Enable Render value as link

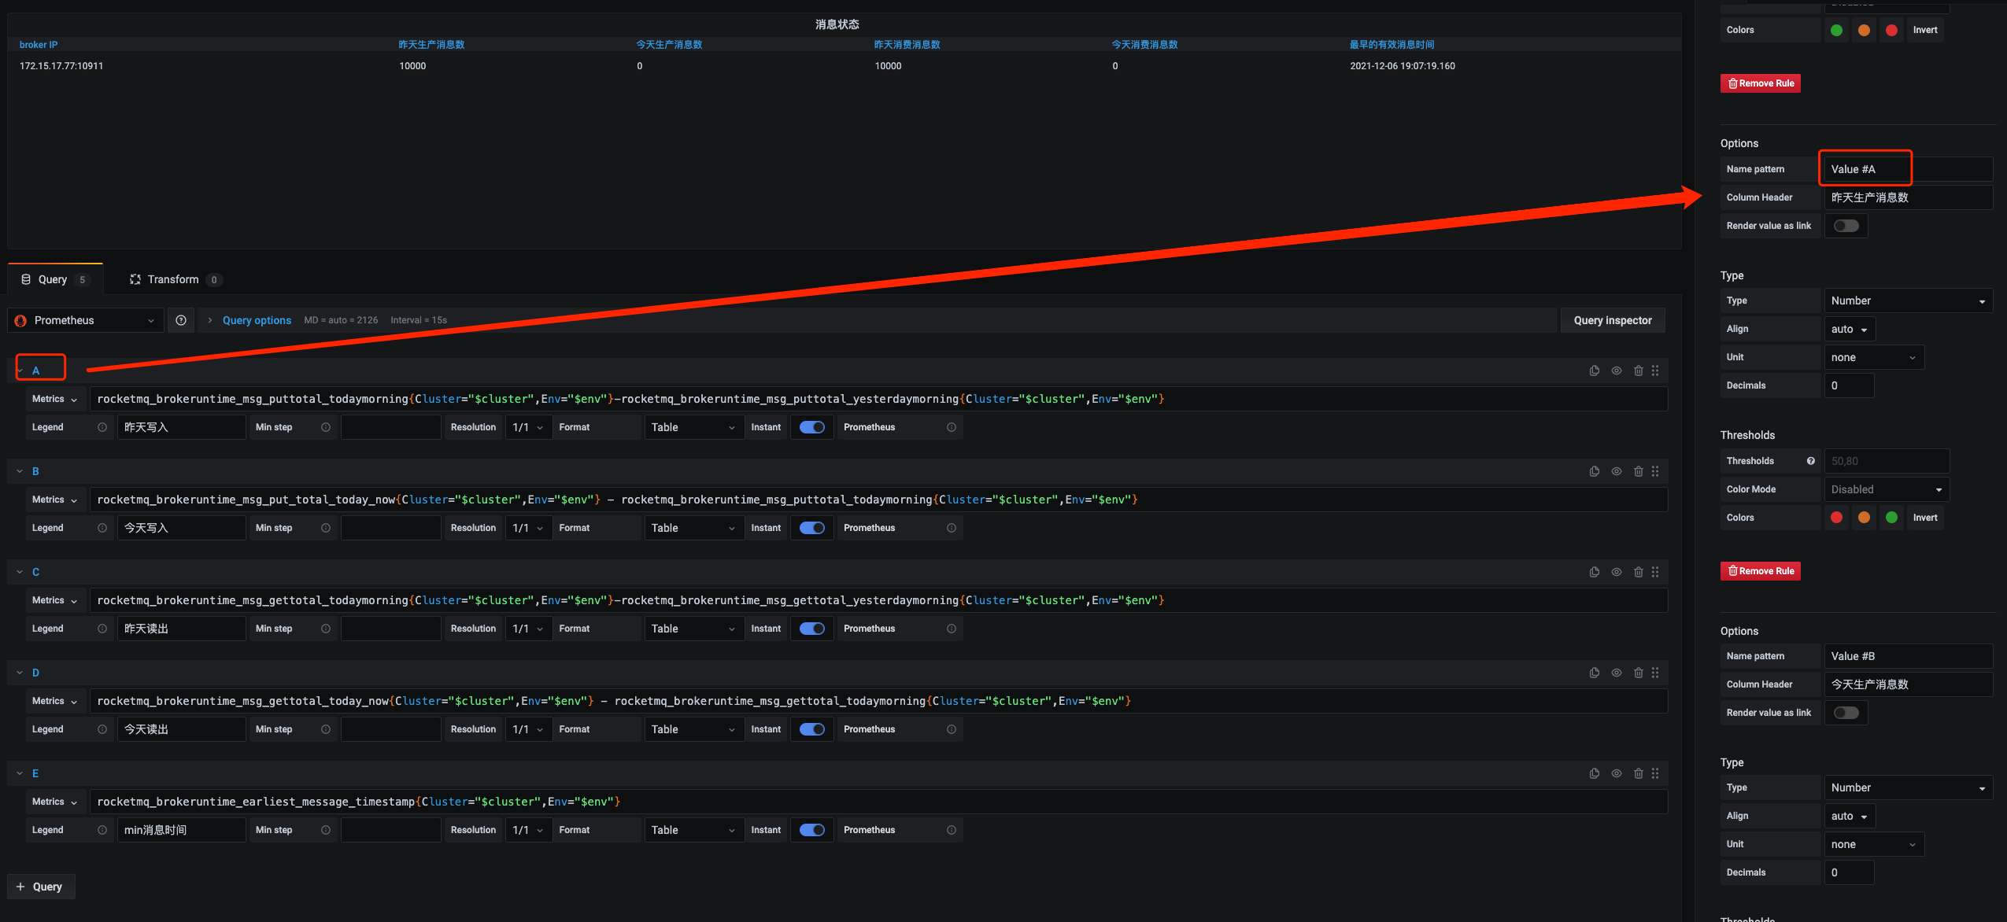(1846, 225)
